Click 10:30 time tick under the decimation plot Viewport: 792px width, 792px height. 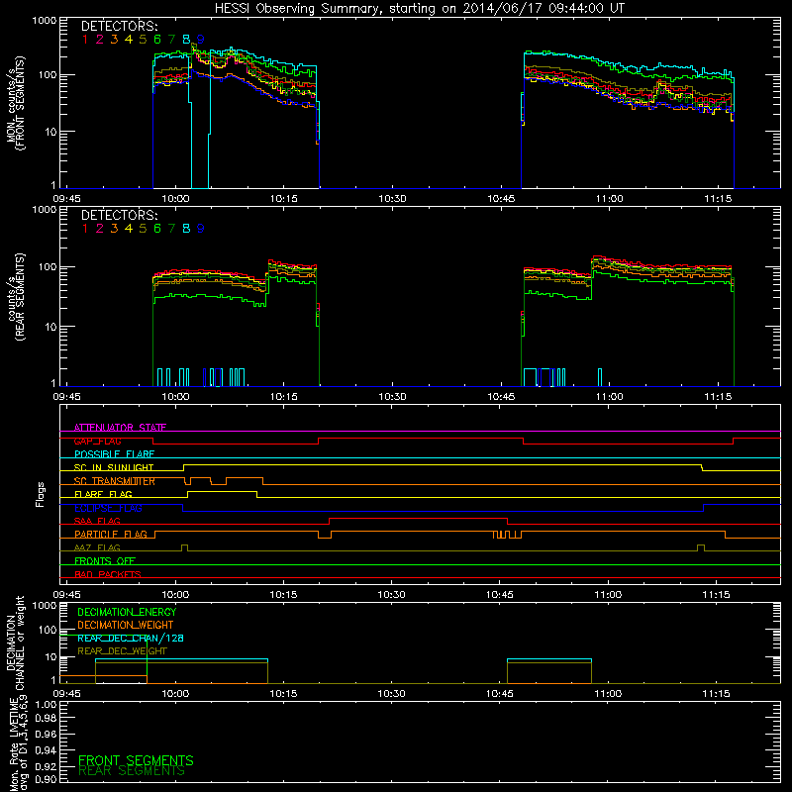point(391,694)
